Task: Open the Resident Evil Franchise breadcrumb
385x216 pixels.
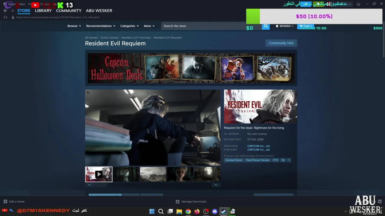Action: point(136,38)
